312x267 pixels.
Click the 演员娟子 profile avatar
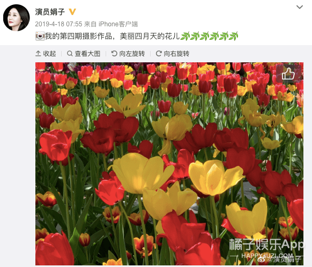point(17,18)
